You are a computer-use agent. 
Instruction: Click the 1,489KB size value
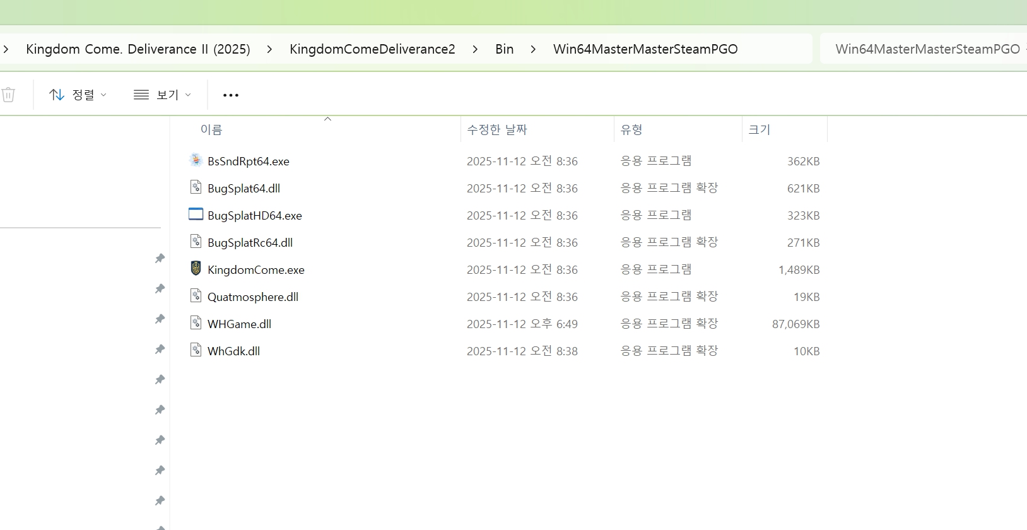(x=799, y=269)
